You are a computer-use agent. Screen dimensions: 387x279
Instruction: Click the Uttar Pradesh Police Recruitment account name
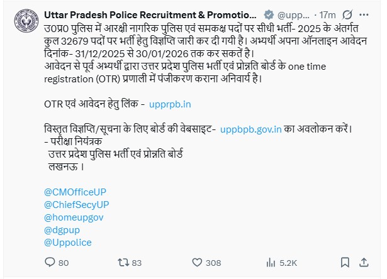point(150,14)
